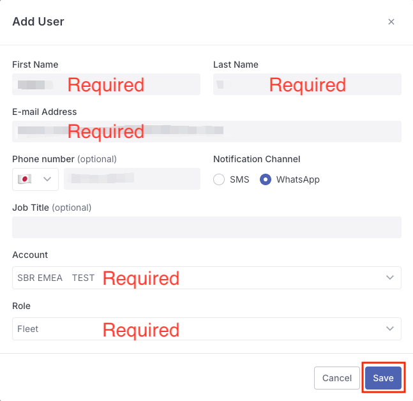This screenshot has height=401, width=413.
Task: Select the SMS radio button
Action: [219, 179]
